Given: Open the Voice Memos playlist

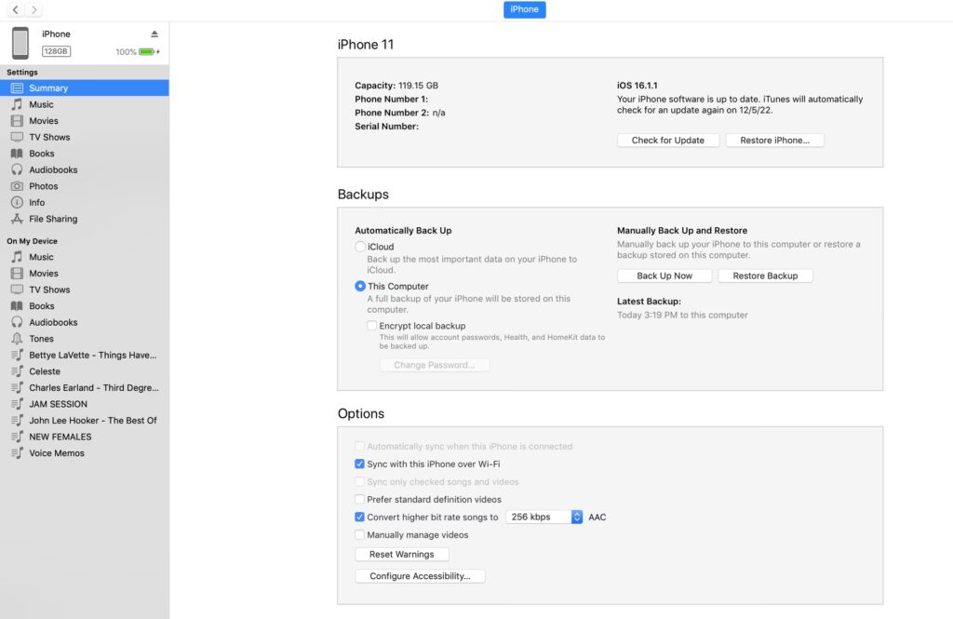Looking at the screenshot, I should click(56, 453).
